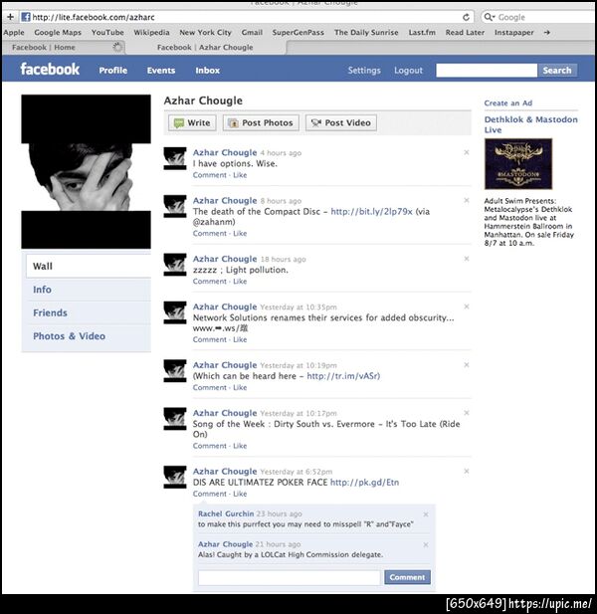This screenshot has width=597, height=614.
Task: Open Inbox in the Facebook header
Action: click(x=208, y=70)
